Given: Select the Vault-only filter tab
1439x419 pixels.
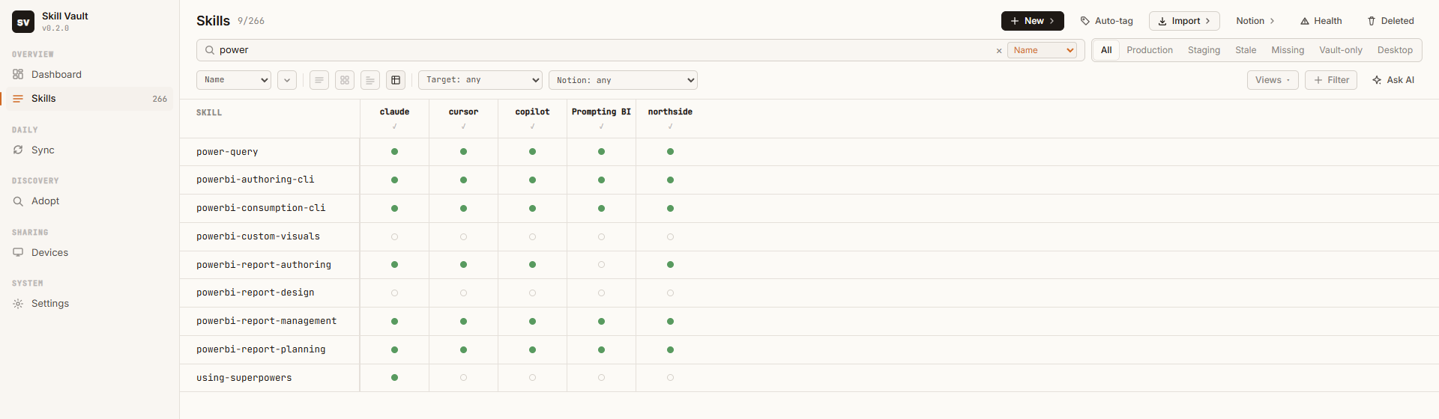Looking at the screenshot, I should click(x=1341, y=50).
